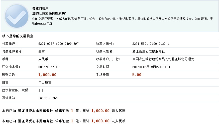Select the payer name 姜林

pyautogui.click(x=41, y=51)
